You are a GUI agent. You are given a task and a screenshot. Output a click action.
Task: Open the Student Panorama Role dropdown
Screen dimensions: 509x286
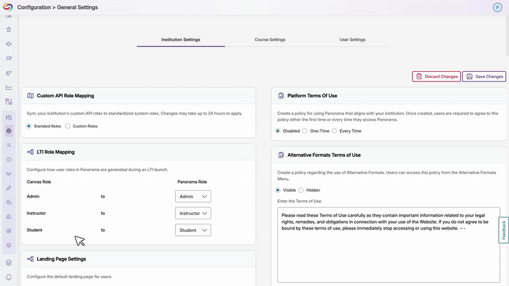pyautogui.click(x=193, y=230)
